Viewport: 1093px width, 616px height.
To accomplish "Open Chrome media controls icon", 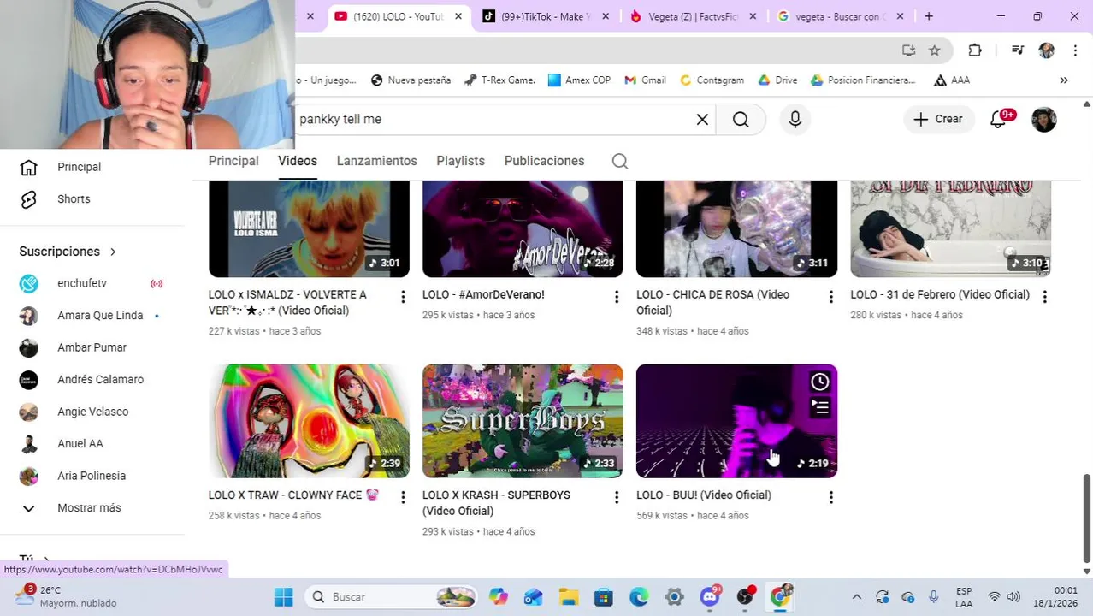I will pos(1017,50).
